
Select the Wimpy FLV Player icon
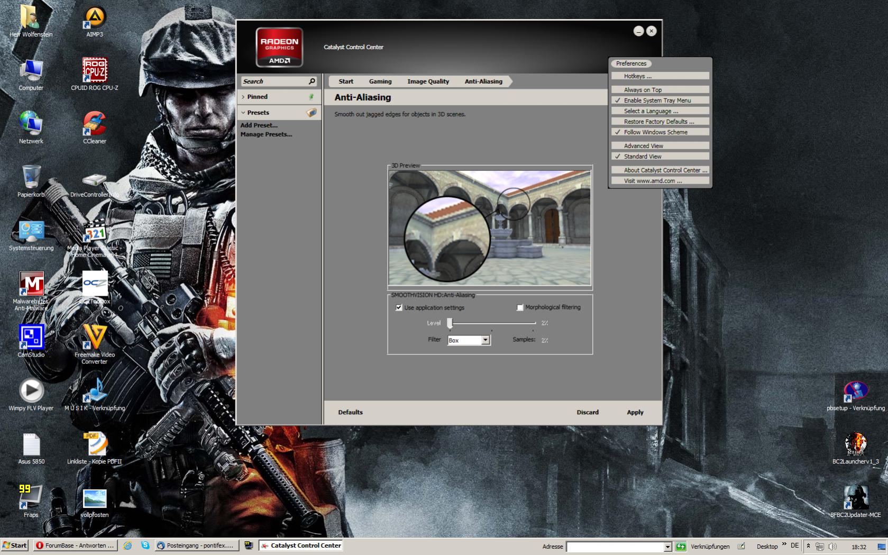(31, 394)
